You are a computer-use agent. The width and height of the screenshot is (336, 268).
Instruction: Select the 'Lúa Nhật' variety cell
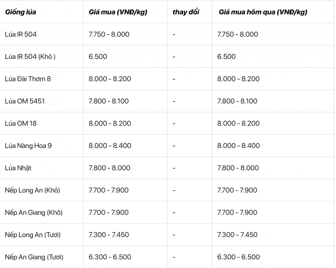pos(18,168)
